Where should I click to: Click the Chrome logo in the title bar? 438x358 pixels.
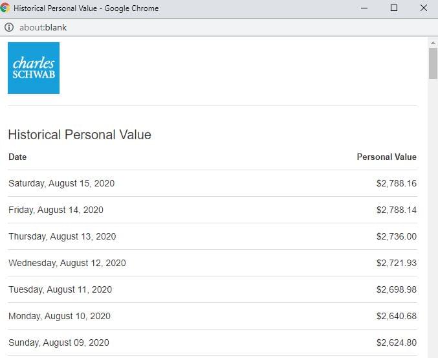[6, 8]
